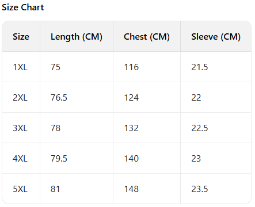Select the 4XL size cell
The height and width of the screenshot is (207, 255).
click(20, 159)
